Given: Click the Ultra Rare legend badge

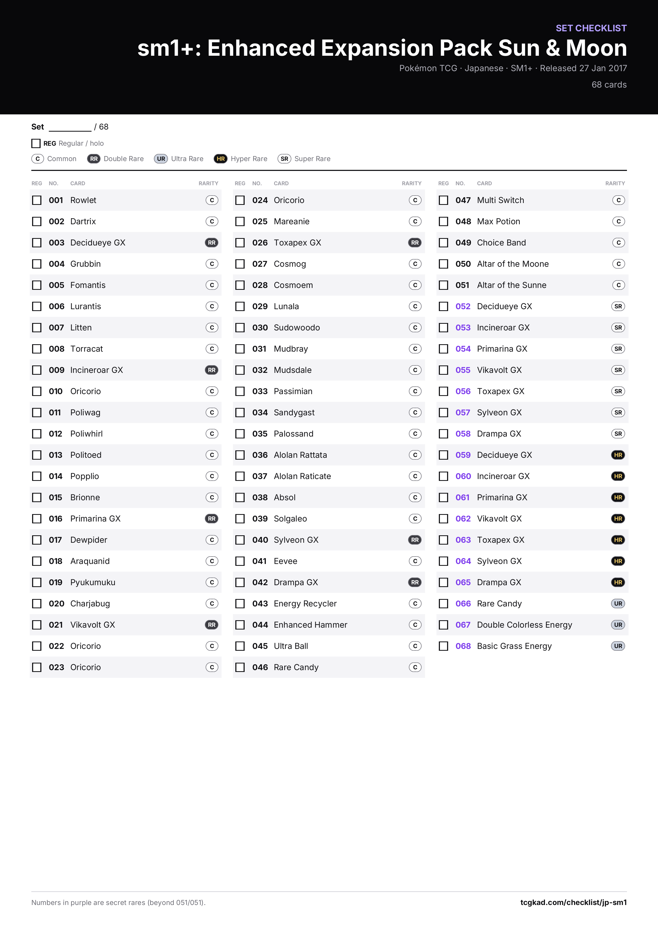Looking at the screenshot, I should tap(161, 159).
